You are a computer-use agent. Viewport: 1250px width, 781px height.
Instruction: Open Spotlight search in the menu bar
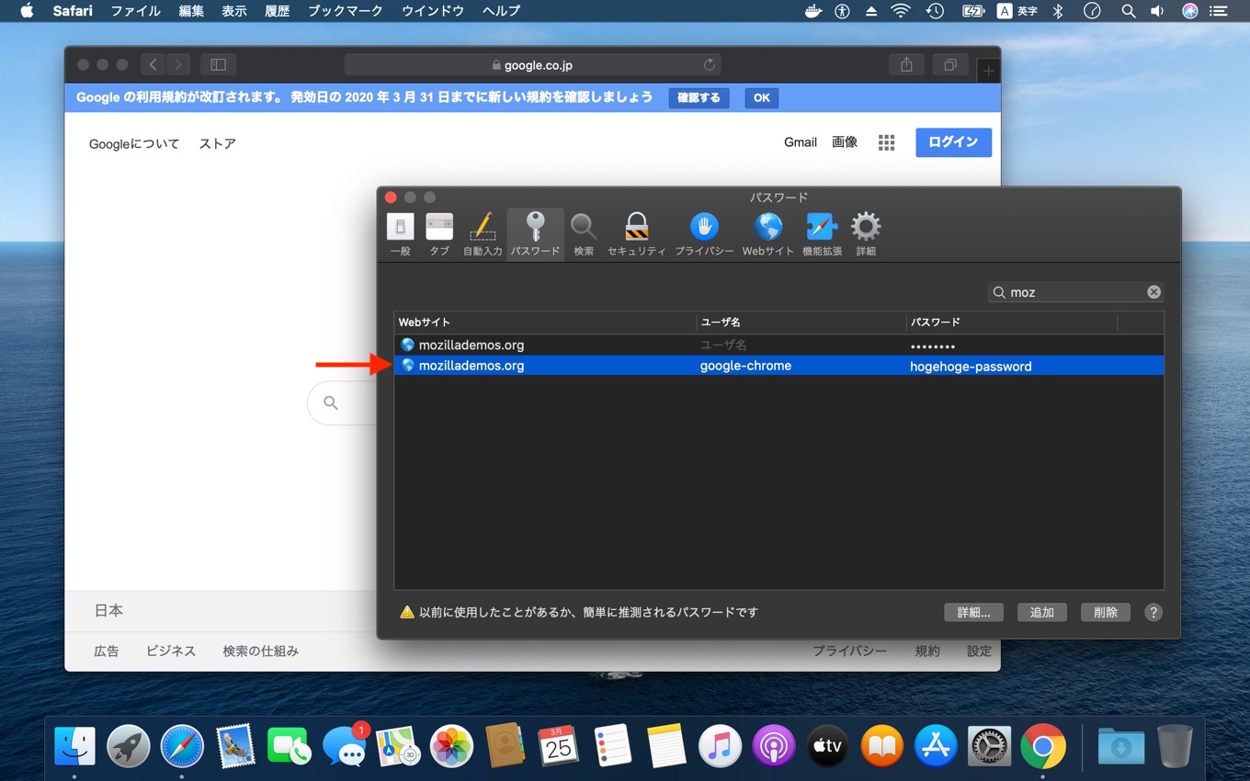[1128, 11]
